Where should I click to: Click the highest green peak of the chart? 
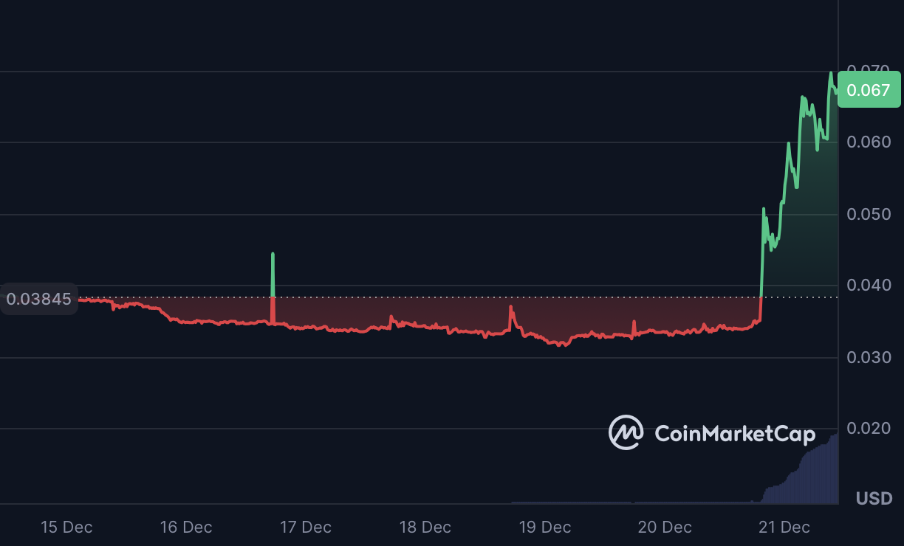831,74
